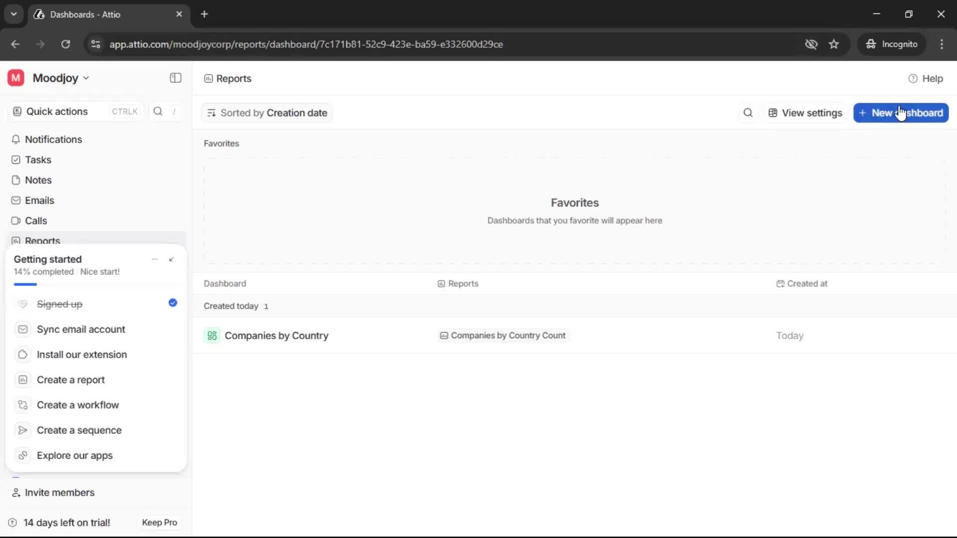This screenshot has width=957, height=538.
Task: Open the Quick actions search magnifier
Action: pos(158,111)
